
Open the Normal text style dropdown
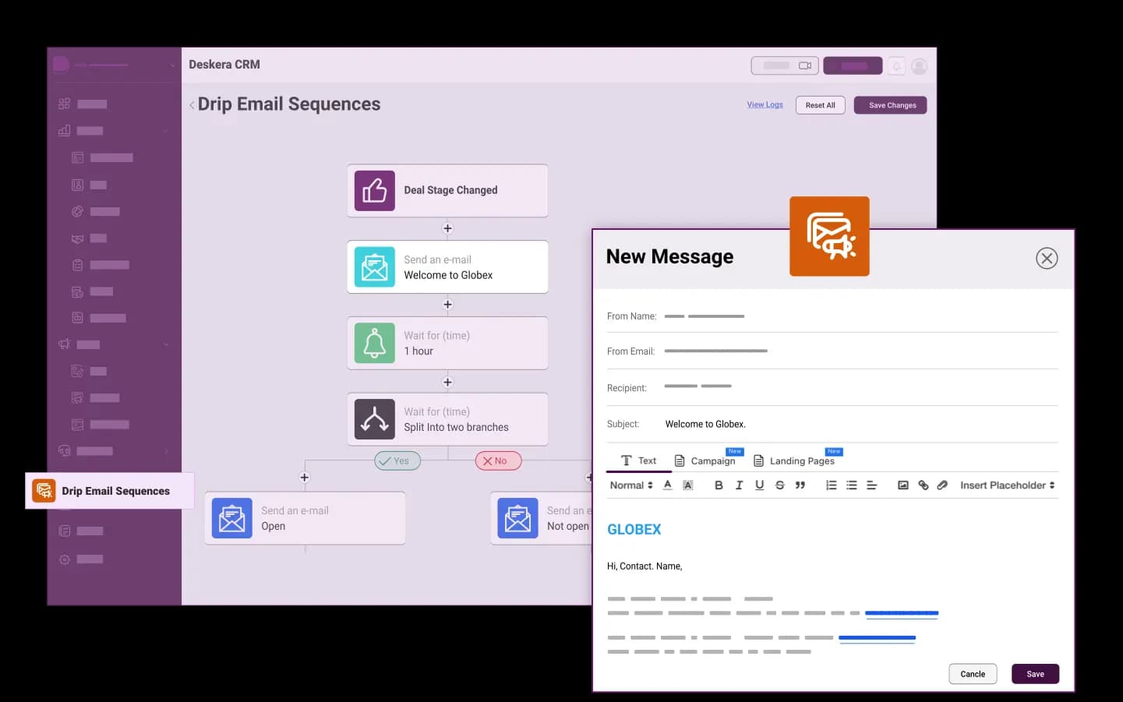point(631,485)
